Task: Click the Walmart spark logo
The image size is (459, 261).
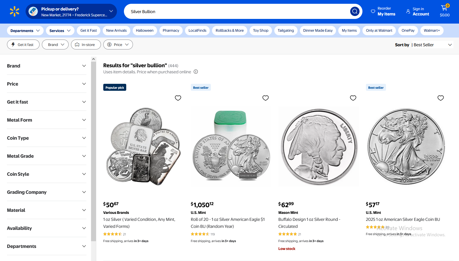Action: pyautogui.click(x=14, y=11)
